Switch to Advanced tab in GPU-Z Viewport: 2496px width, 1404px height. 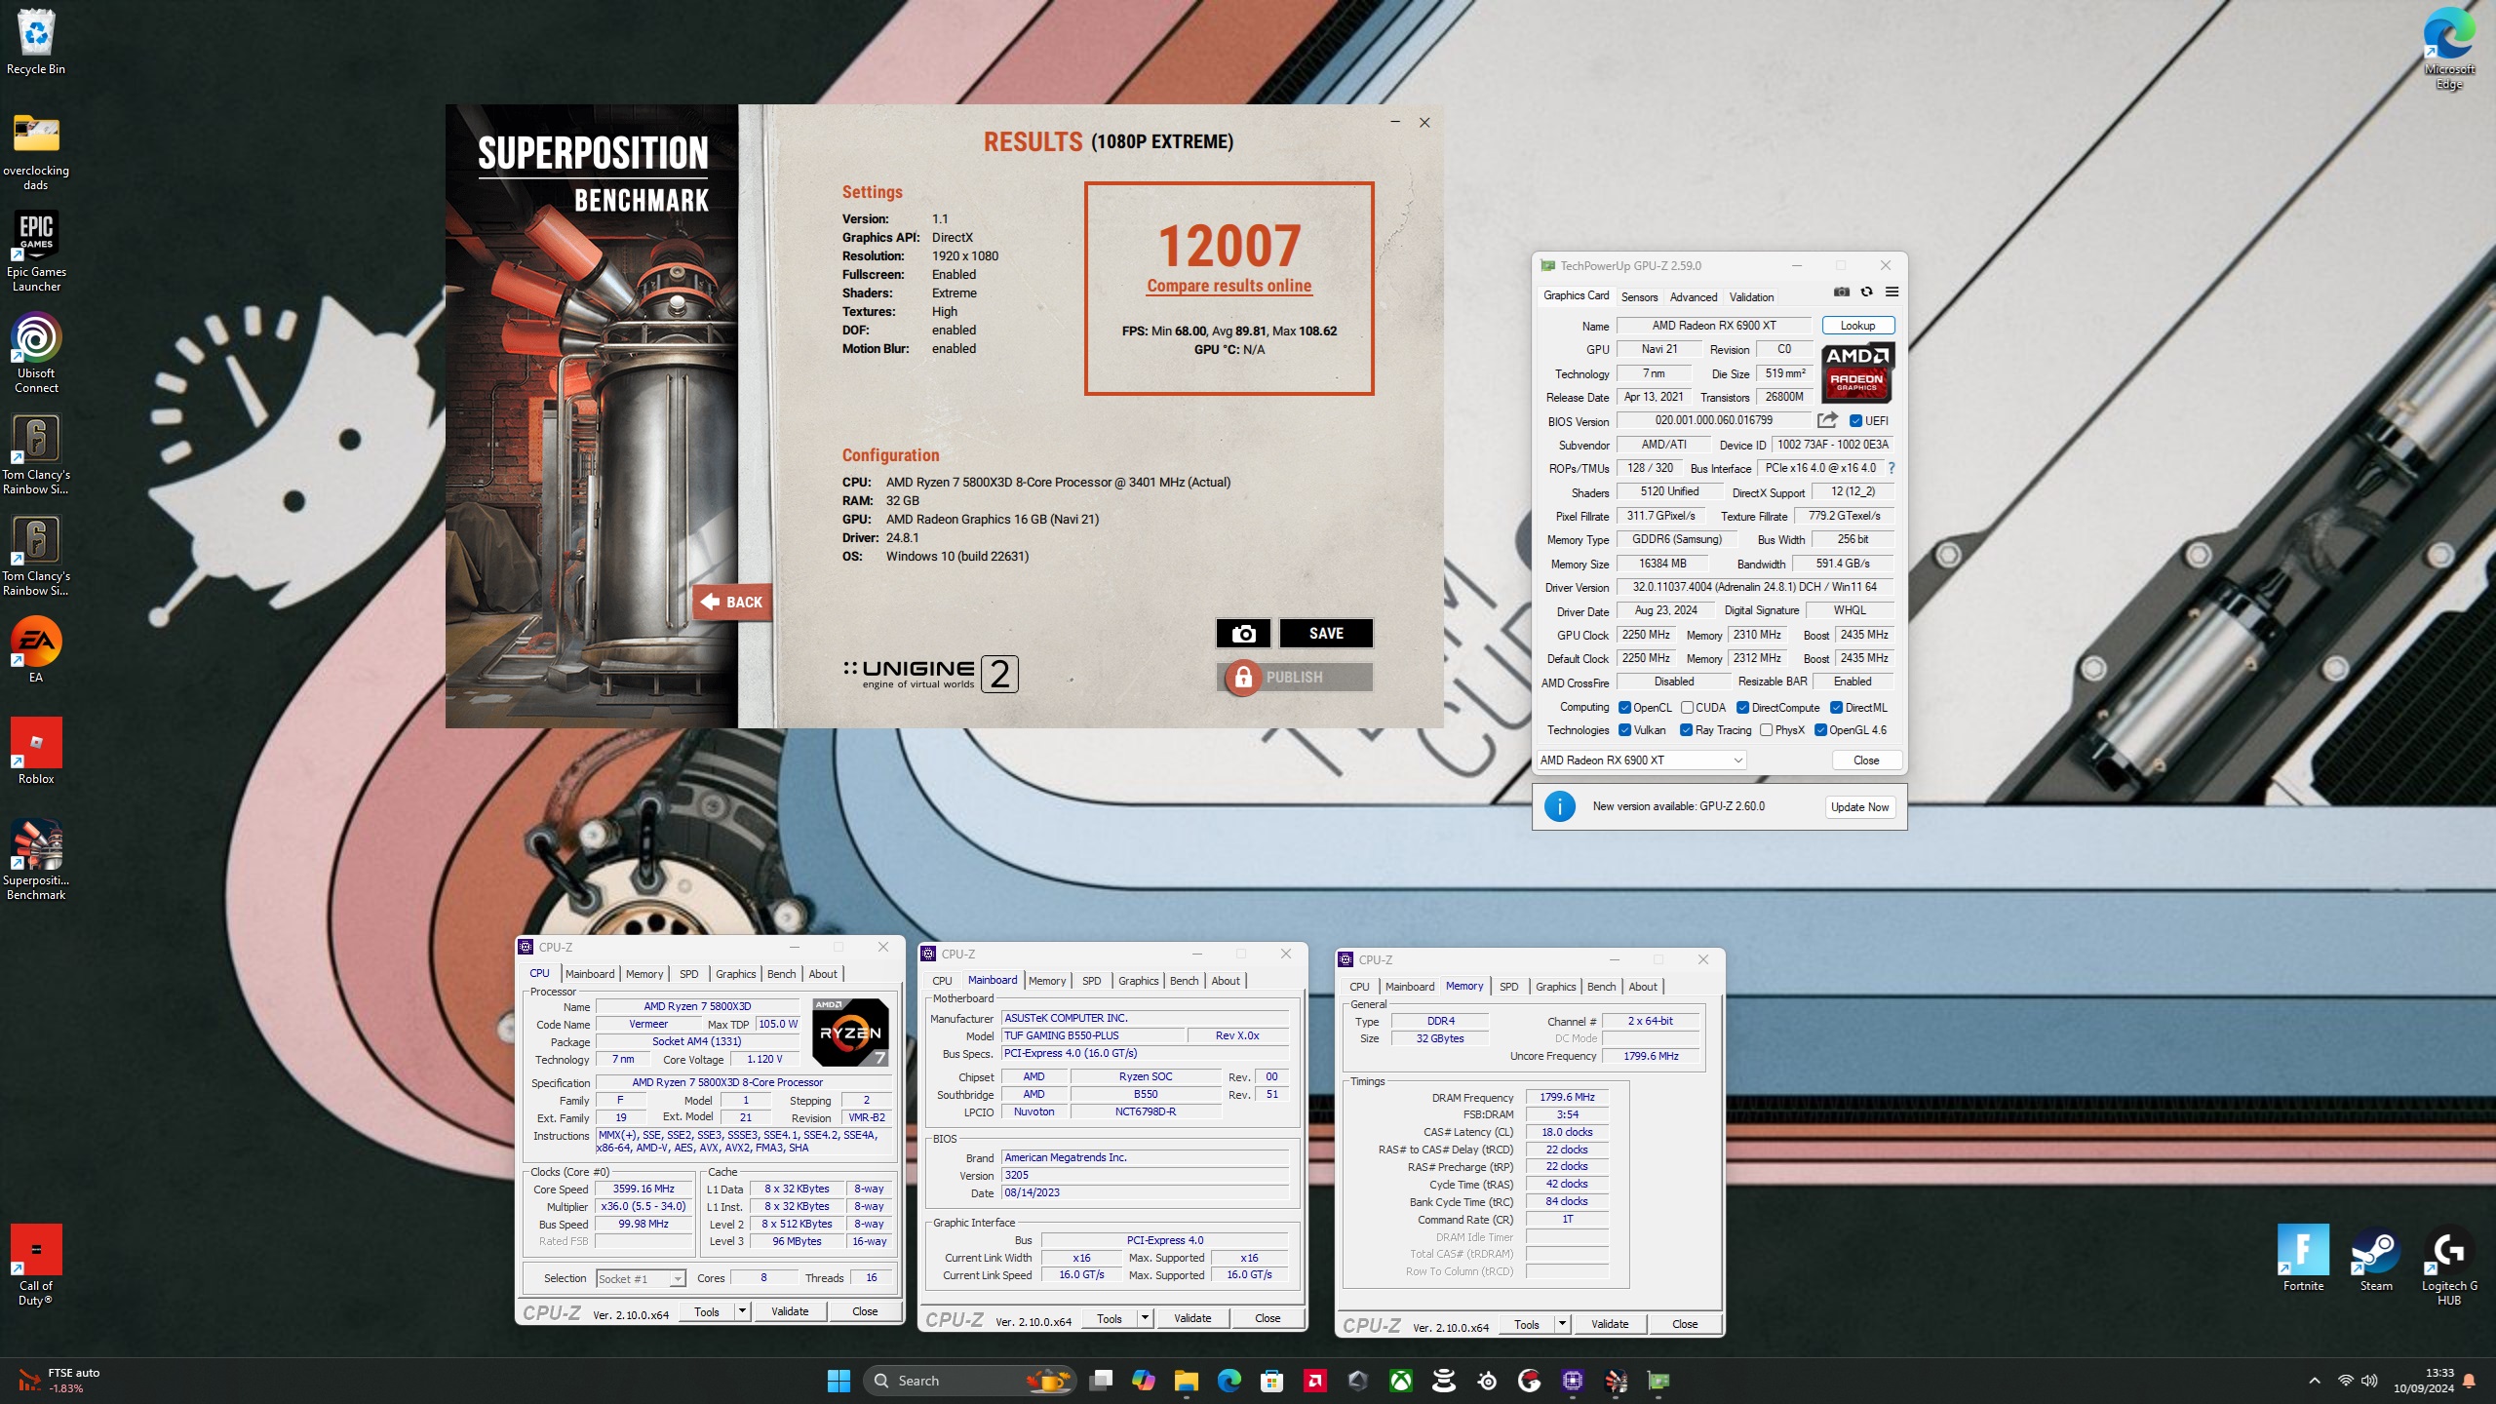[x=1694, y=297]
